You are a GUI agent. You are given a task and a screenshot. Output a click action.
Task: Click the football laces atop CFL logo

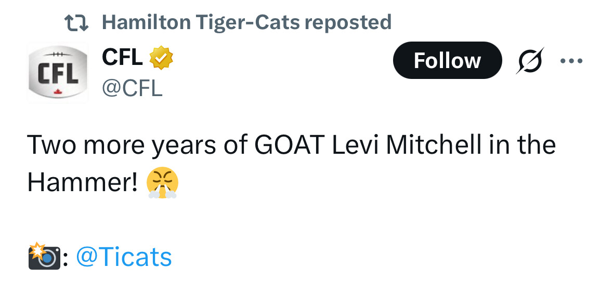[58, 54]
